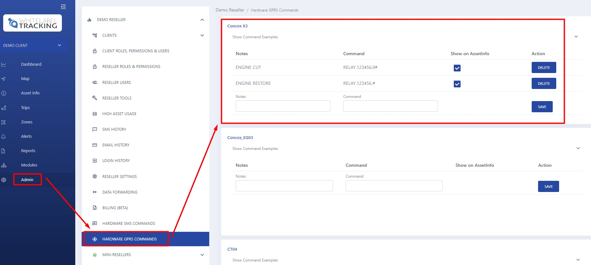Screen dimensions: 591x265
Task: Click Show Command Examples under Concox X3
Action: coord(255,37)
